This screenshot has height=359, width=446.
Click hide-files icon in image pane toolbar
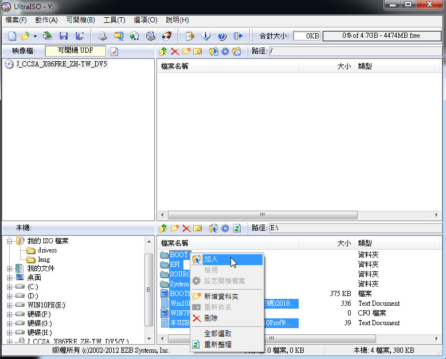(x=237, y=52)
